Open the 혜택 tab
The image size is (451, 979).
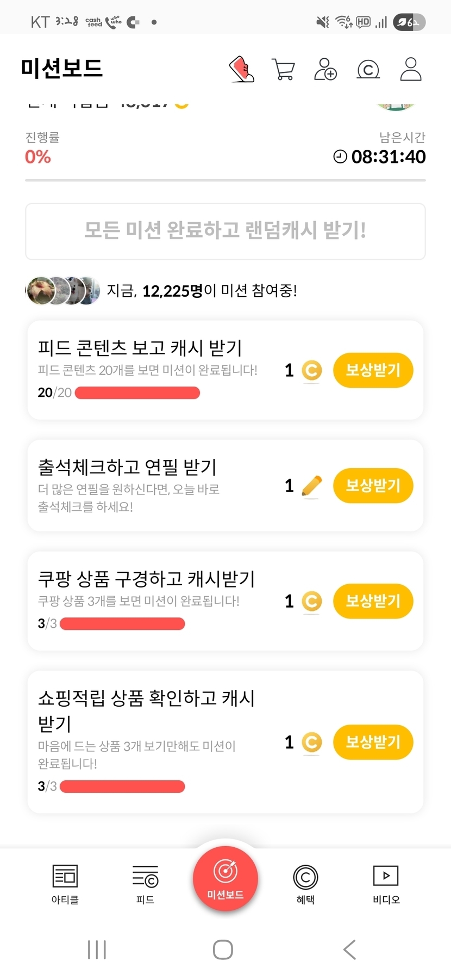tap(305, 883)
